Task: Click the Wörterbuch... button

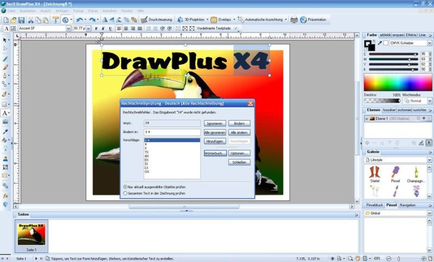Action: coord(215,153)
